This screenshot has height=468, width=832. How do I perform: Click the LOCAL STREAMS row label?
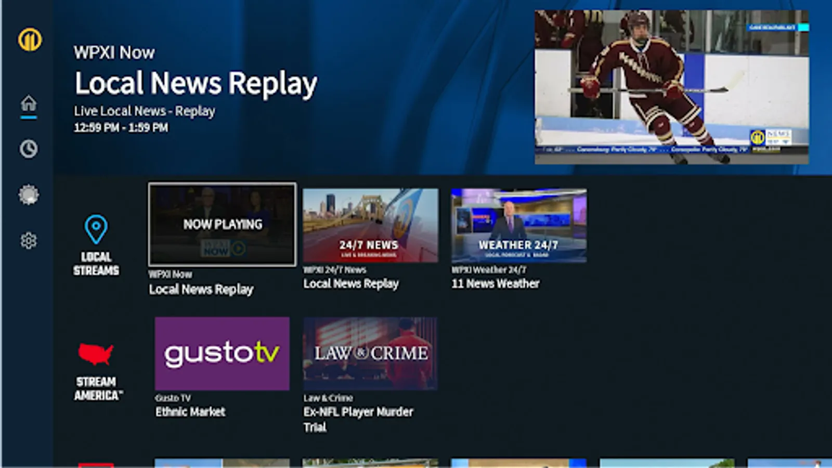point(96,264)
